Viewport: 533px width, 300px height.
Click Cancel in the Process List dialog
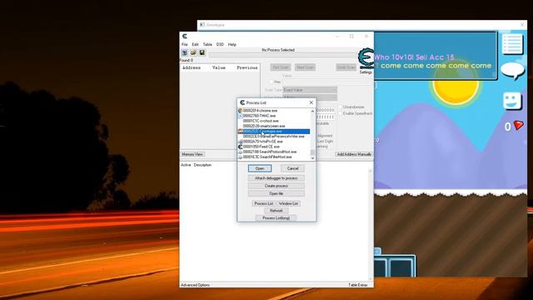point(292,168)
